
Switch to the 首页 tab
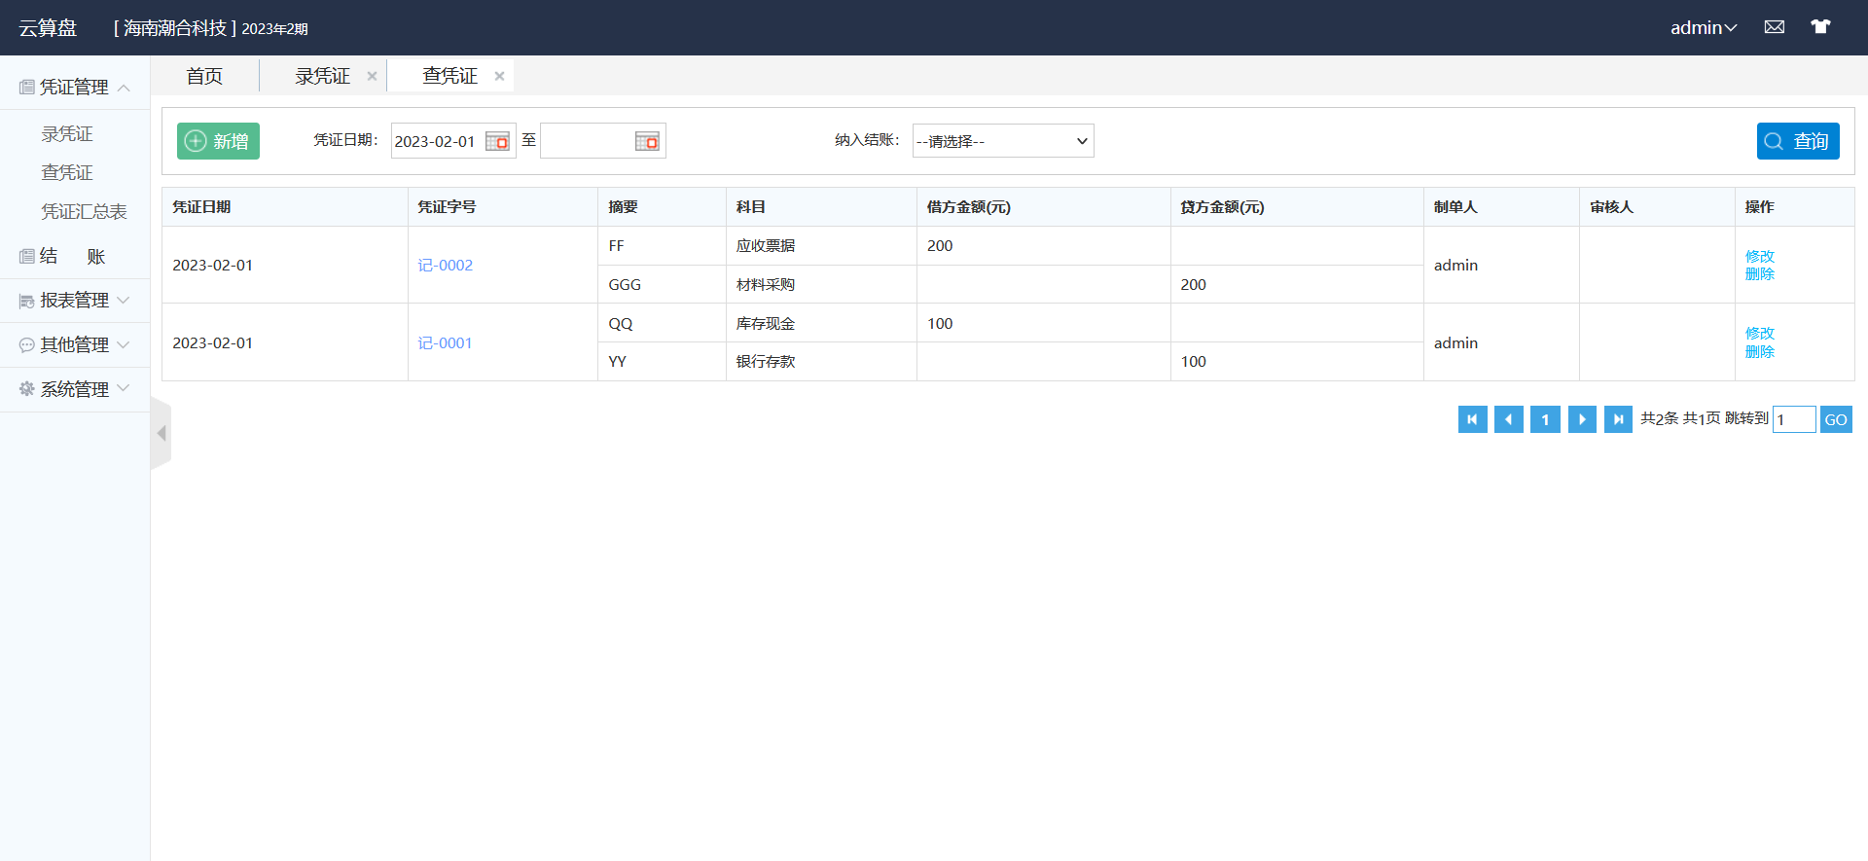pos(204,76)
